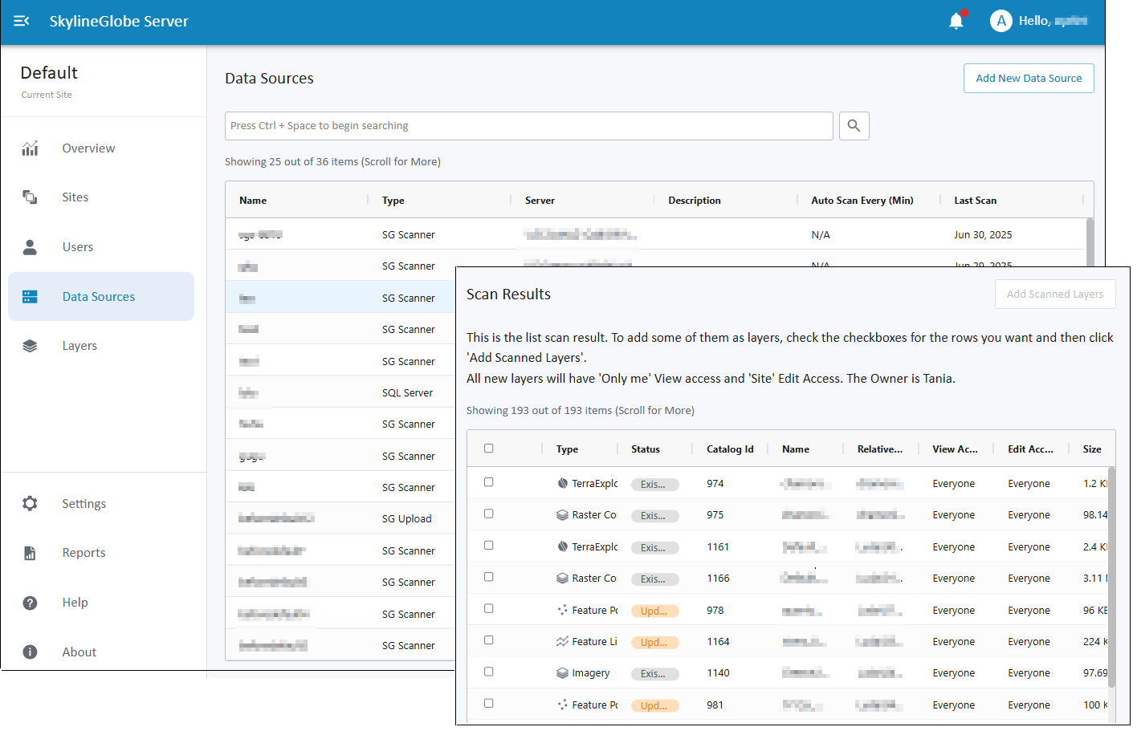Select Data Sources in the sidebar
The image size is (1137, 731).
point(101,297)
